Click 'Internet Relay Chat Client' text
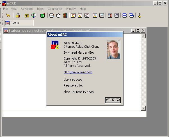This screenshot has width=169, height=137. (81, 47)
